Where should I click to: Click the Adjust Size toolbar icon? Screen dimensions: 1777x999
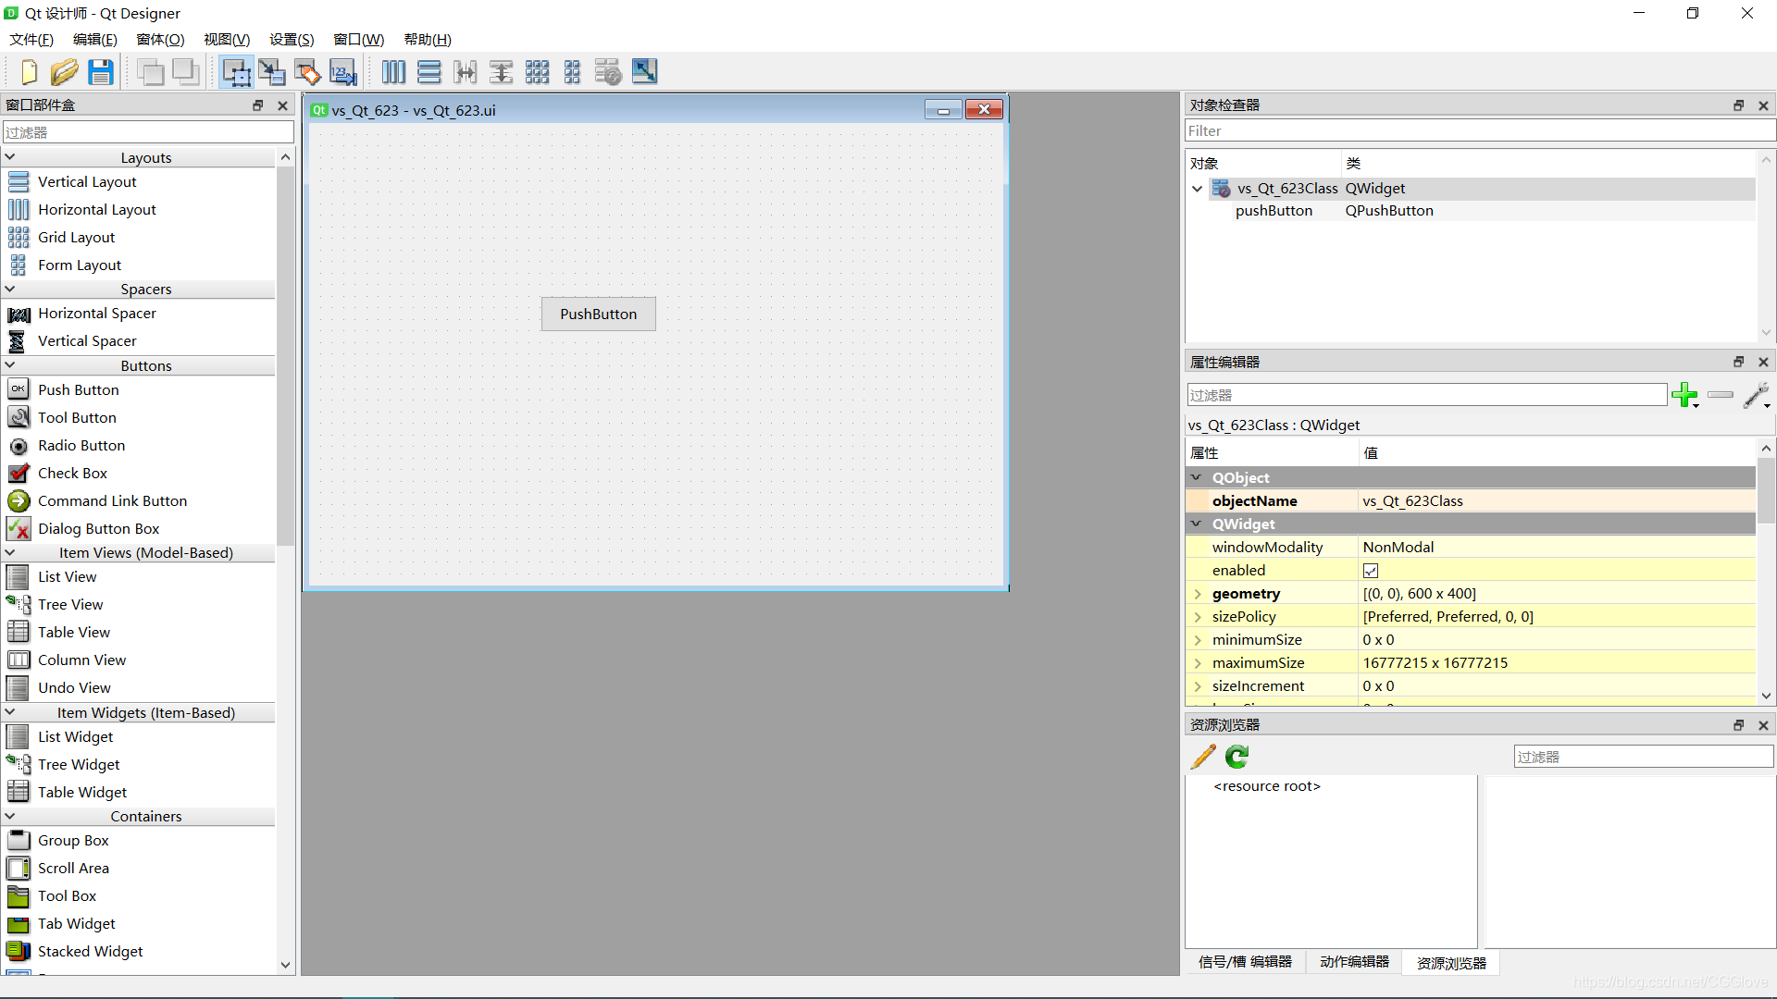[x=645, y=72]
